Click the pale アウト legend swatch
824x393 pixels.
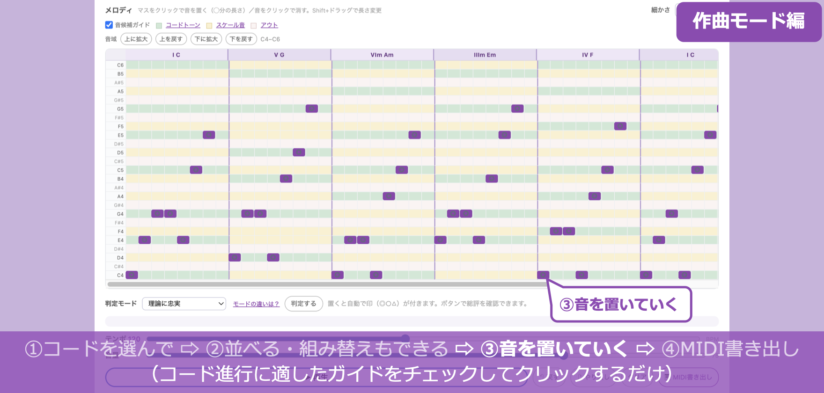254,26
